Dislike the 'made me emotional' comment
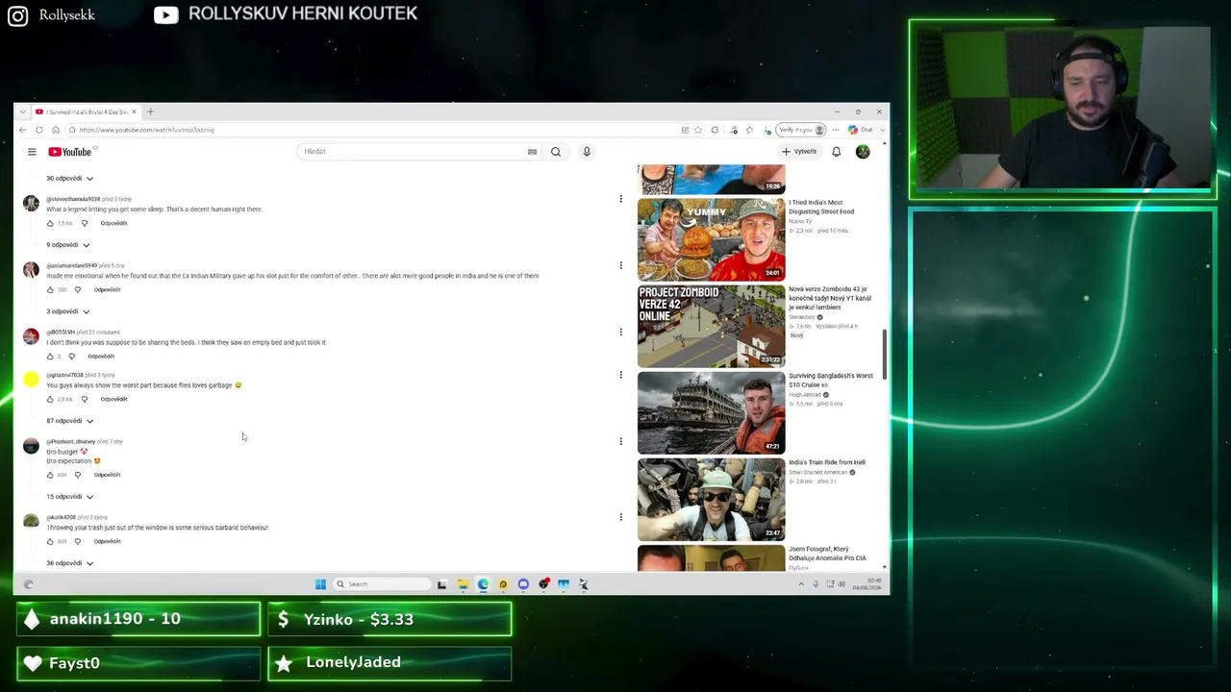The width and height of the screenshot is (1231, 692). tap(78, 289)
